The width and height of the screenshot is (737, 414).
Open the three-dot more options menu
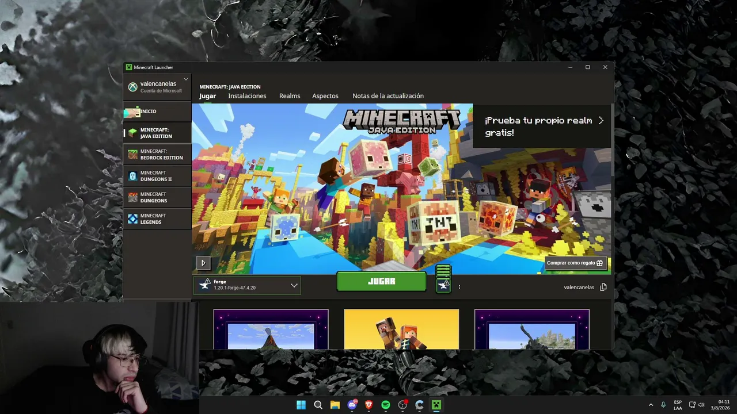pyautogui.click(x=459, y=287)
